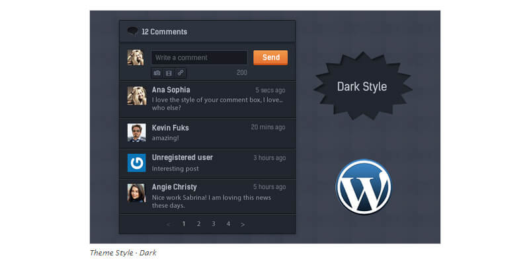Viewport: 529px width, 264px height.
Task: Click the caption "Theme Style - Dark"
Action: click(124, 253)
